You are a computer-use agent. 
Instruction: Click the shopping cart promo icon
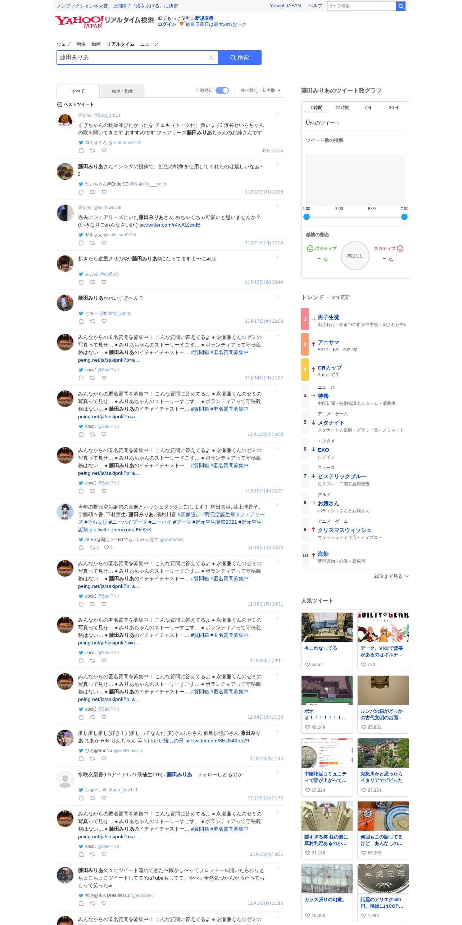coord(182,24)
